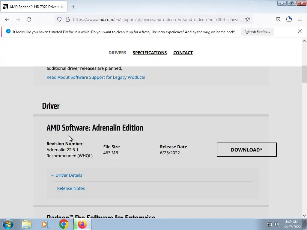Bookmark this page with the star icon
The width and height of the screenshot is (307, 230).
247,19
